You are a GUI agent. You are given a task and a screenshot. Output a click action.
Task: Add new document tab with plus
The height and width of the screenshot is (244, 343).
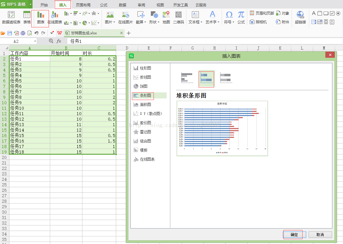coord(129,33)
